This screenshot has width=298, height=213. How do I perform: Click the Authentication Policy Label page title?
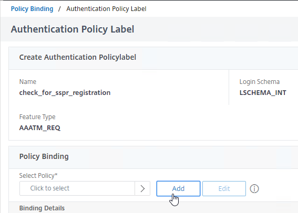pos(73,29)
